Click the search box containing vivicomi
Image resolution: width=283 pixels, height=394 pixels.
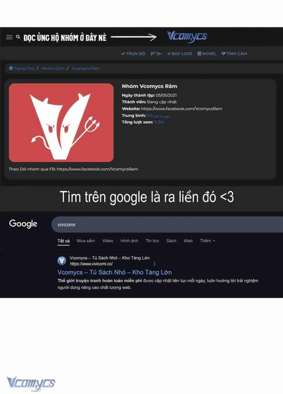point(167,224)
